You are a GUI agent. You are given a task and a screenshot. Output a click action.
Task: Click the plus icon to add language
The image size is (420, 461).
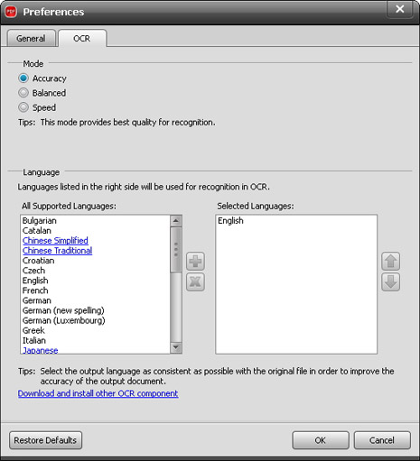[195, 261]
